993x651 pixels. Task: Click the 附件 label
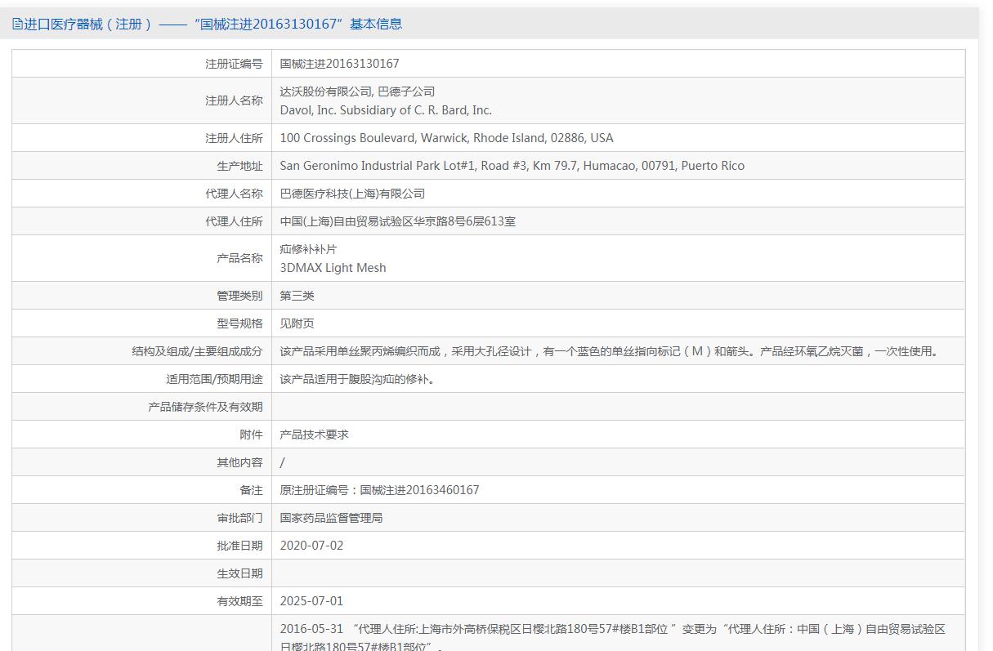[x=251, y=435]
